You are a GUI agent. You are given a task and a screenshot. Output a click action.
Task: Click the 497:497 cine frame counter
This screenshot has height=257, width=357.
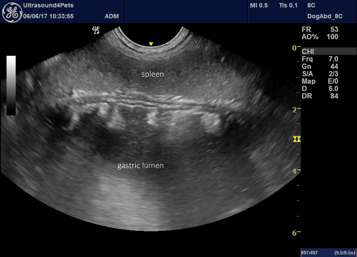[x=310, y=252]
